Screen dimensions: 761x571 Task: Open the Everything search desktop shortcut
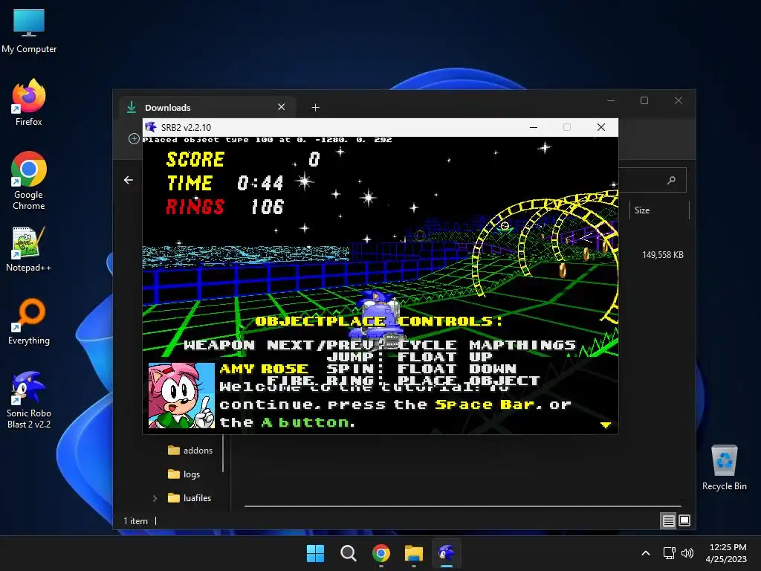tap(29, 321)
